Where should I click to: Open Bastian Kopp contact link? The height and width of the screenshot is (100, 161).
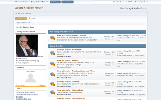click(28, 27)
